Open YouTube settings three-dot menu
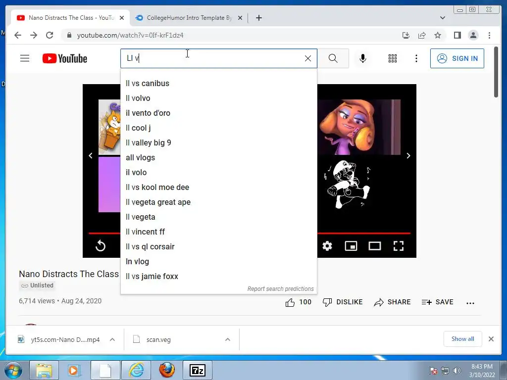This screenshot has height=380, width=507. [416, 58]
